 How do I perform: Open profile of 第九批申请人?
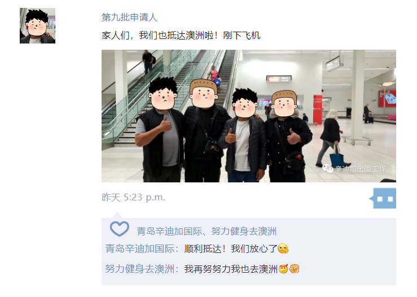point(130,18)
